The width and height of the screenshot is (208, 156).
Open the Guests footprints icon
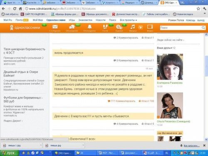click(105, 27)
